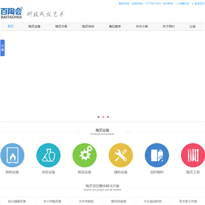Click the 泥料釉料 text label
205x205 pixels.
click(x=157, y=172)
